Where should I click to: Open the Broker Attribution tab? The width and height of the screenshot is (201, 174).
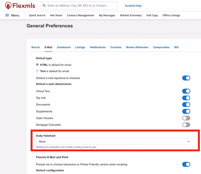(137, 47)
